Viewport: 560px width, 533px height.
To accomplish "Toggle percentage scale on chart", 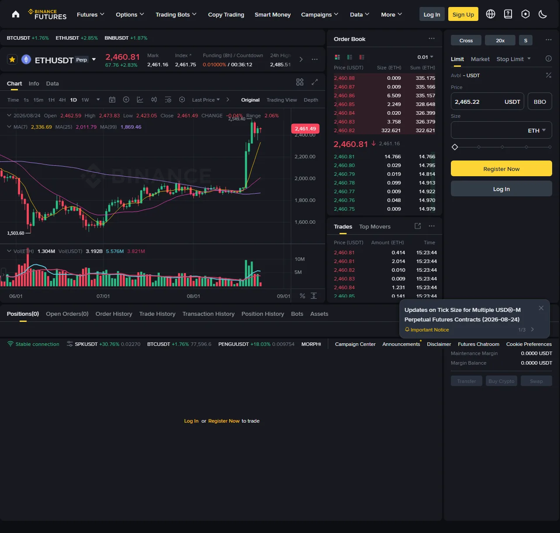I will (302, 296).
